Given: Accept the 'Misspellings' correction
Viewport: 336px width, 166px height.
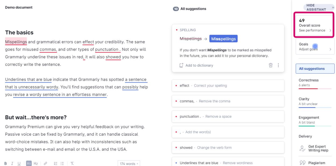Looking at the screenshot, I should point(223,39).
